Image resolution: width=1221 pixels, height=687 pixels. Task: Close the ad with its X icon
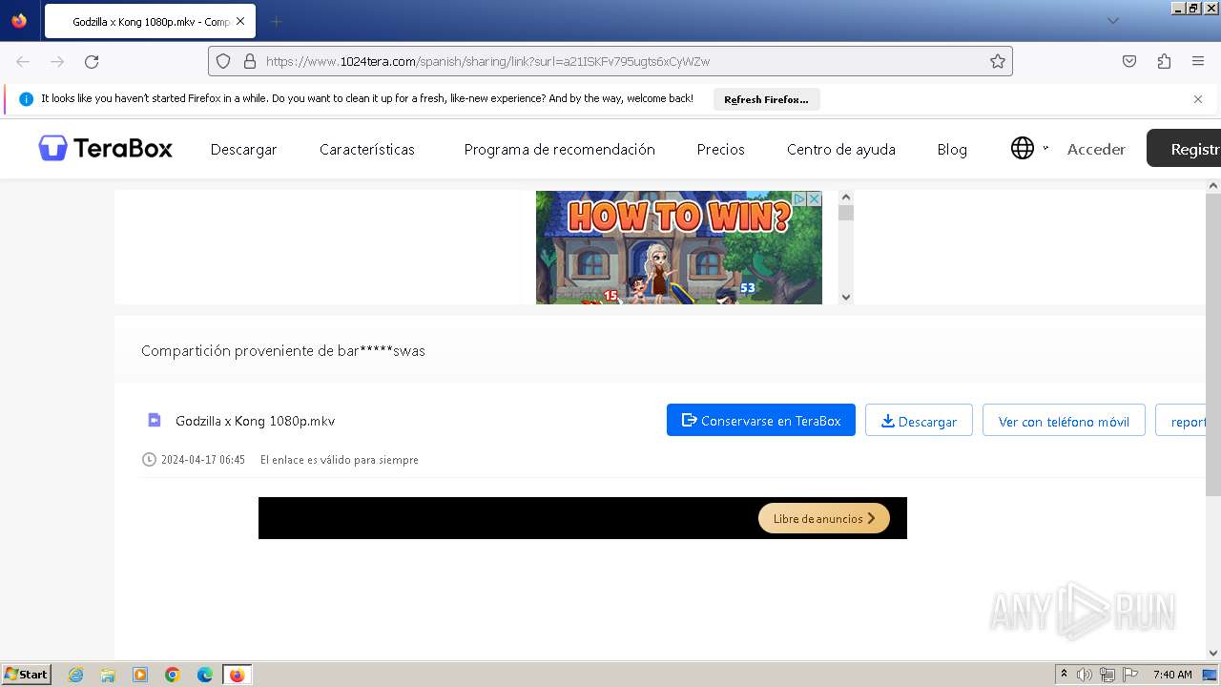(815, 198)
